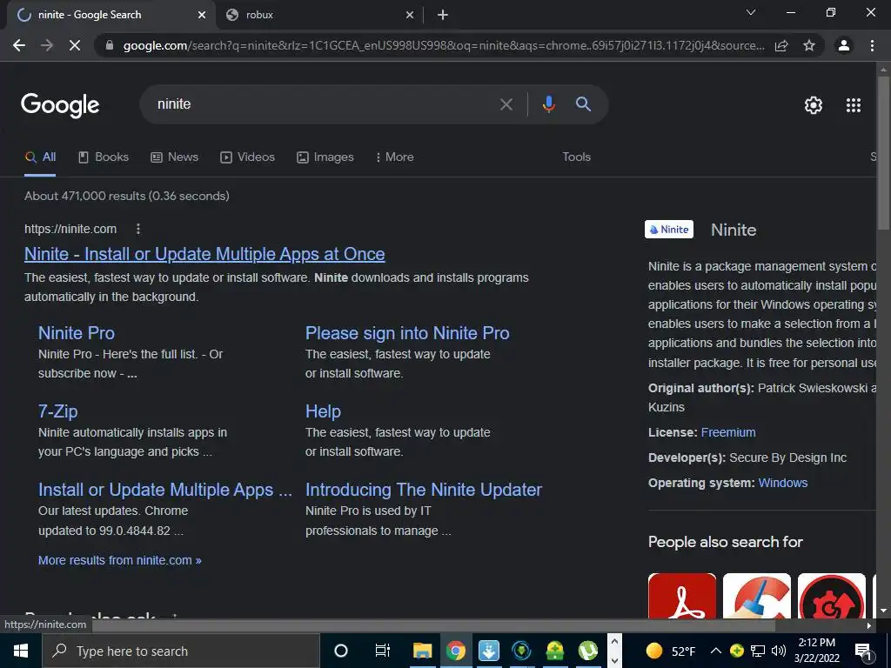This screenshot has height=668, width=891.
Task: Click the volume speaker tray icon
Action: click(x=779, y=651)
